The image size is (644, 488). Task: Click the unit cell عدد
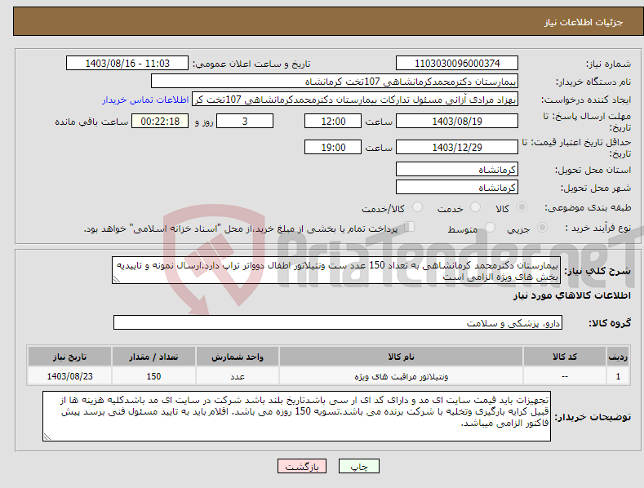coord(238,376)
